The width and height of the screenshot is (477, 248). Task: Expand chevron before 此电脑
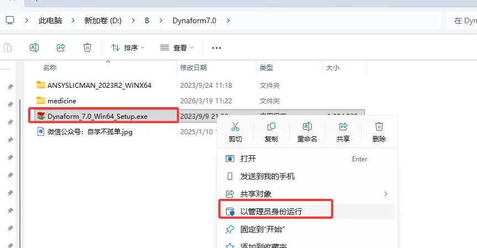click(x=27, y=20)
